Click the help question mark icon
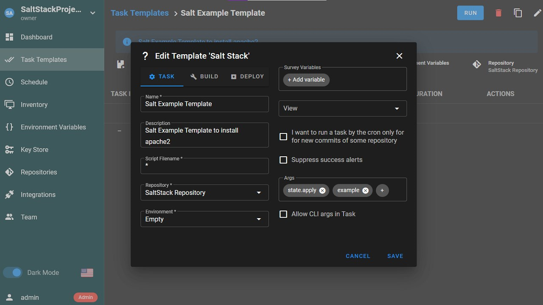543x305 pixels. (x=145, y=56)
